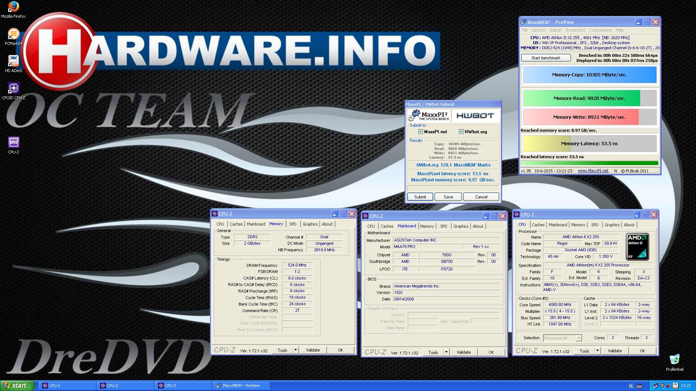The height and width of the screenshot is (391, 696).
Task: Click Validate in the CPU tab CPU-Z window
Action: click(615, 351)
